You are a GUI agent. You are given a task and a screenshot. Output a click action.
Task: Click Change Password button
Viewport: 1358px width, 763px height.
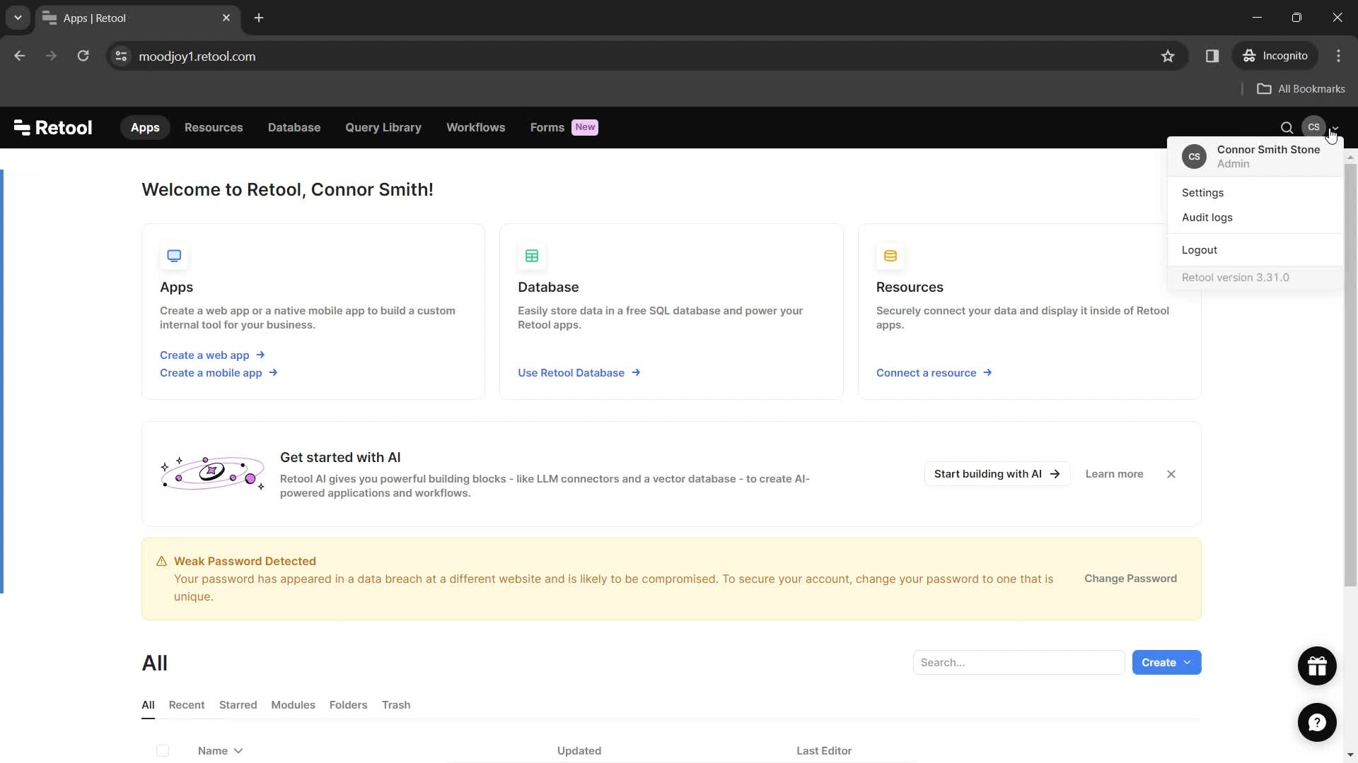[x=1130, y=578]
